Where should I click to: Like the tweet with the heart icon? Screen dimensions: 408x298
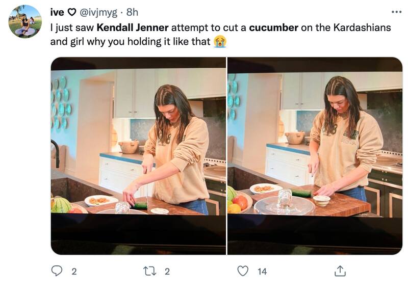(244, 272)
